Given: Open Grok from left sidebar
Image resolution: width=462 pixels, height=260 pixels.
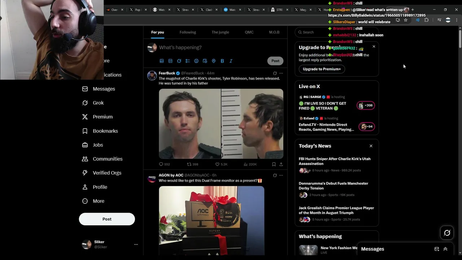Looking at the screenshot, I should [x=93, y=103].
